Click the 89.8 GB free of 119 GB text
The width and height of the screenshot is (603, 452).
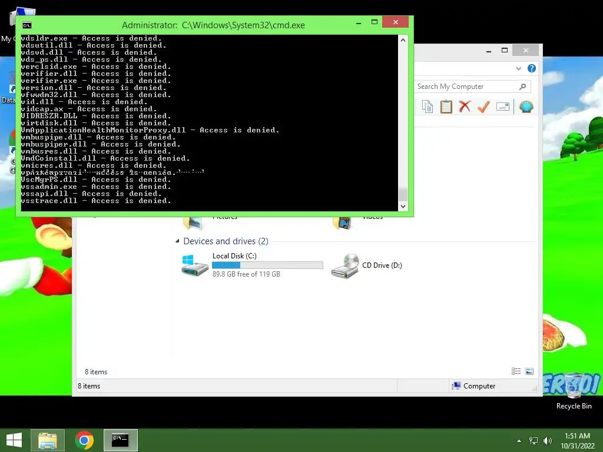246,274
